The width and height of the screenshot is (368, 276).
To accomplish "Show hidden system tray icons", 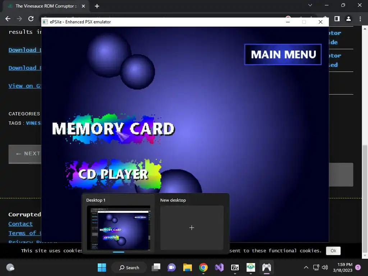I will [306, 267].
